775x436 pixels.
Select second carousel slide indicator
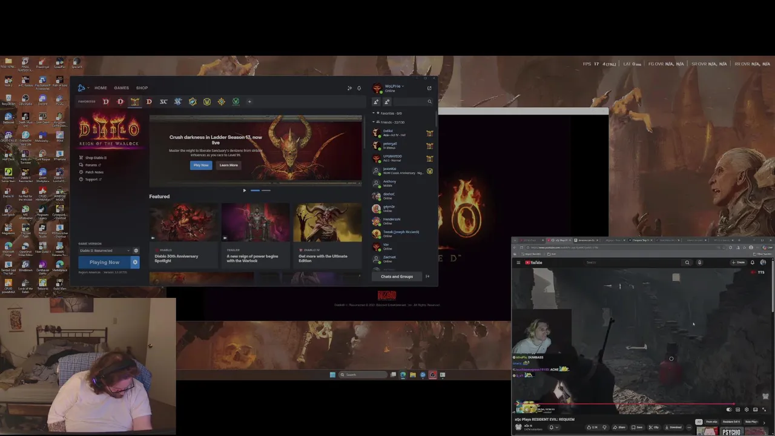(266, 191)
